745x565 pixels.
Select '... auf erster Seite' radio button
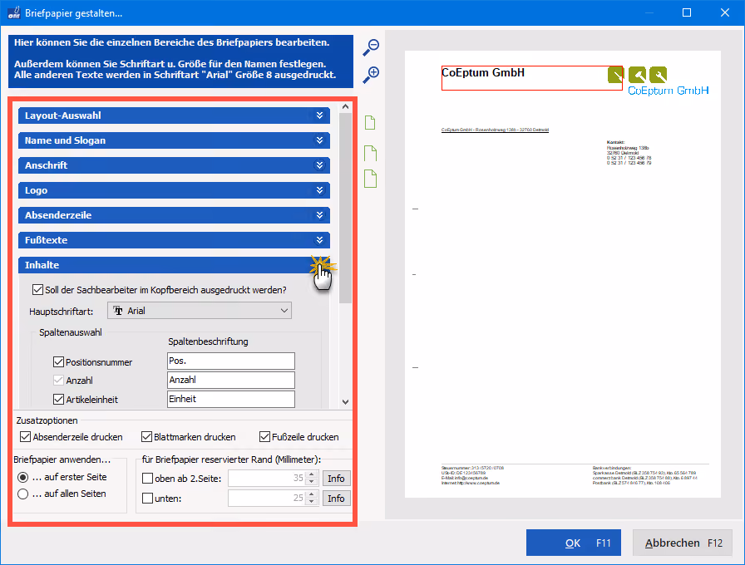pos(22,477)
